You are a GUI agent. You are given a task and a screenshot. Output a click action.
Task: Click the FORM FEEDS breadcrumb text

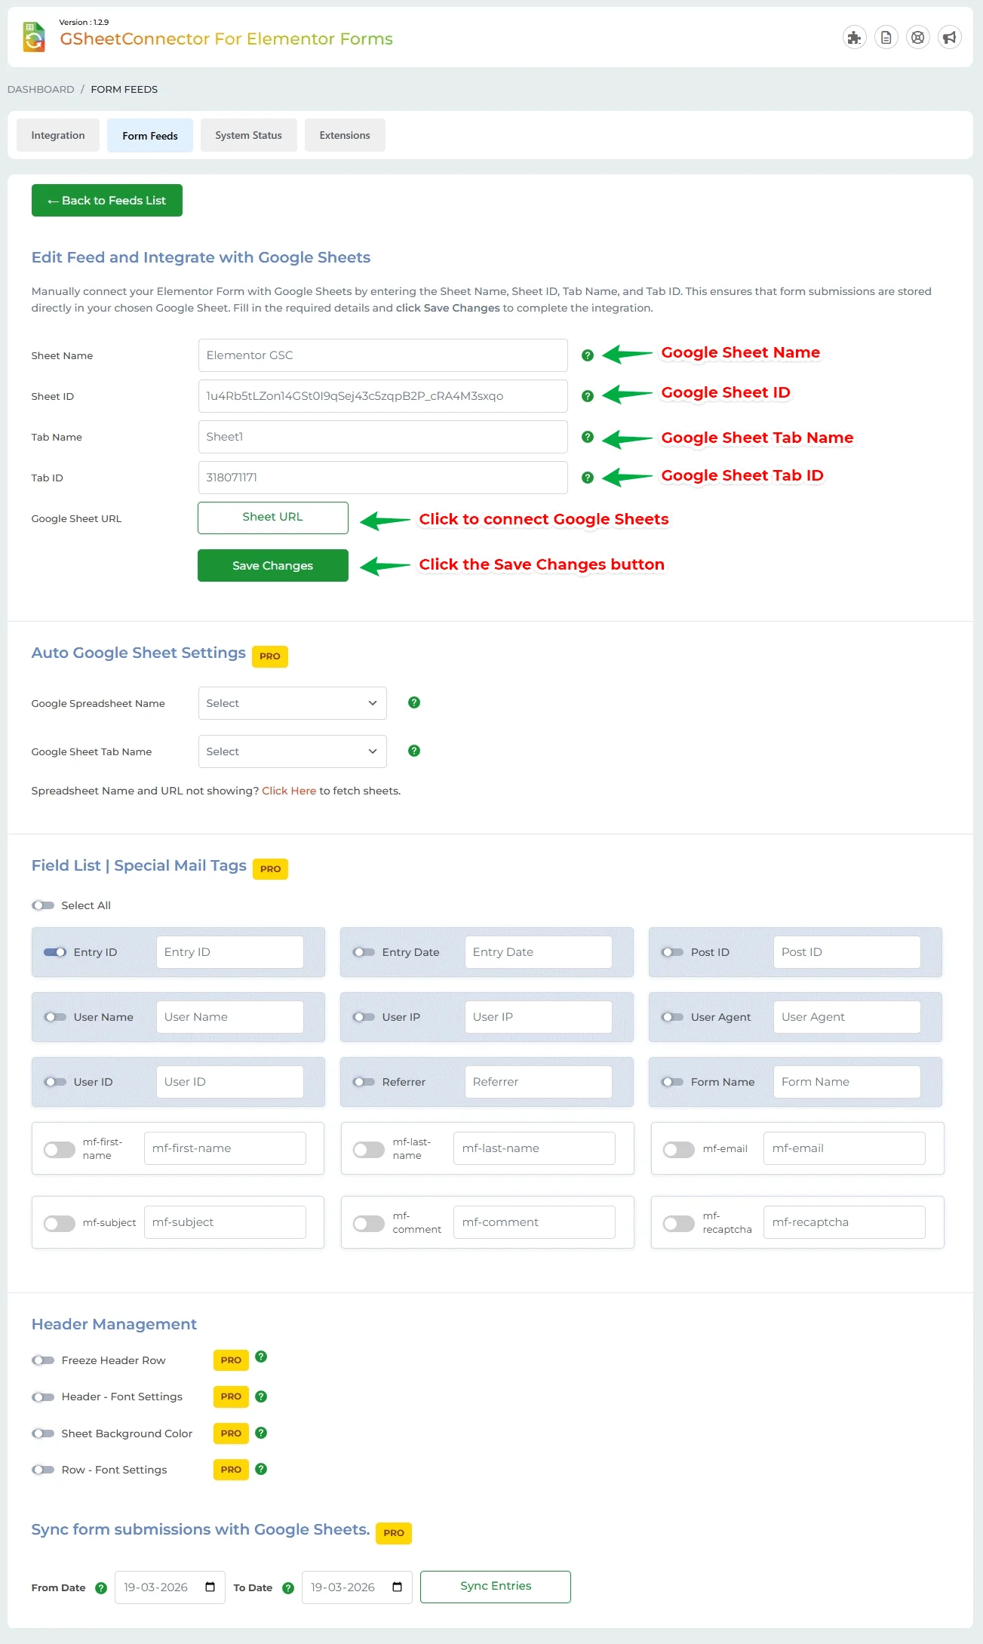124,89
